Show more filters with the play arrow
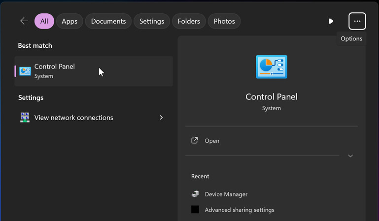 pyautogui.click(x=331, y=21)
